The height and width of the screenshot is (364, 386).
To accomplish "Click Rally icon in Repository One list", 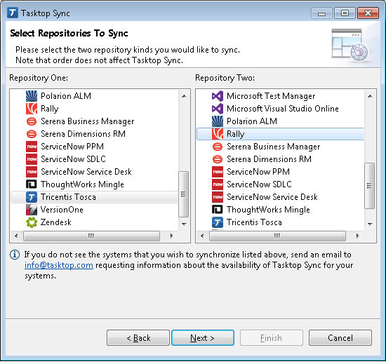I will pos(32,109).
